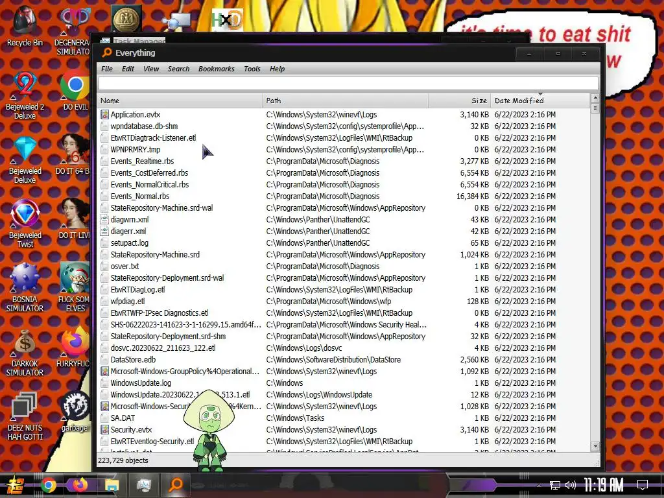Select diagerr.xml file row
This screenshot has width=664, height=498.
(343, 231)
